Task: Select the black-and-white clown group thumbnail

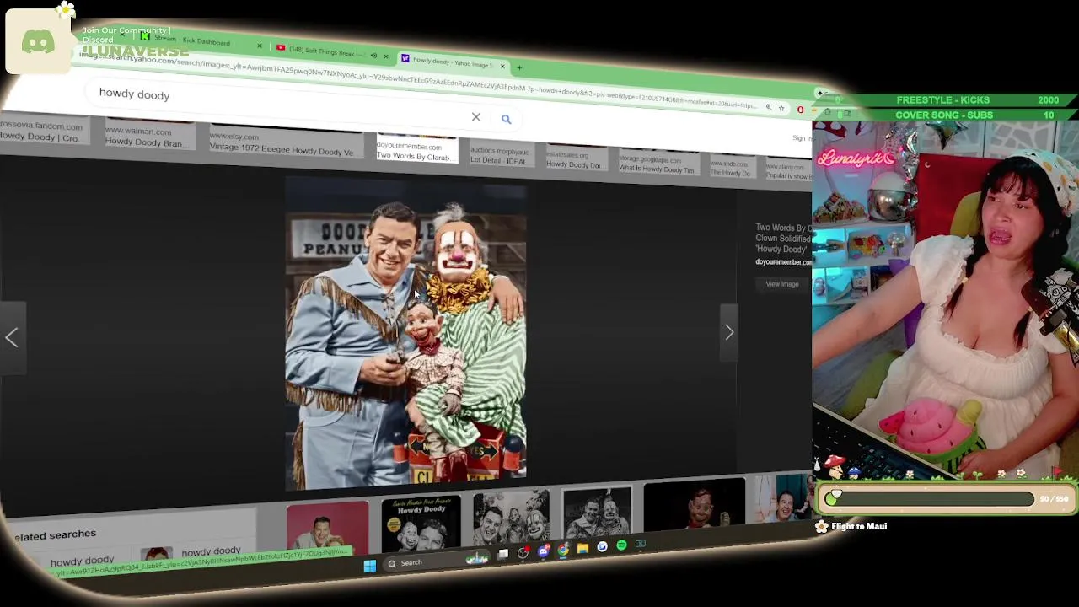Action: pyautogui.click(x=511, y=517)
